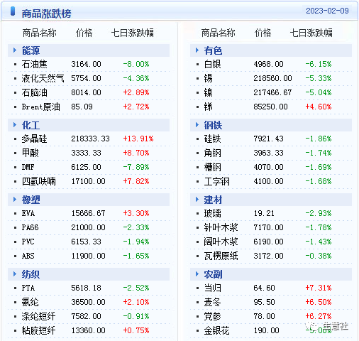The width and height of the screenshot is (359, 341).
Task: Open the 能源 category heading
Action: tap(31, 50)
